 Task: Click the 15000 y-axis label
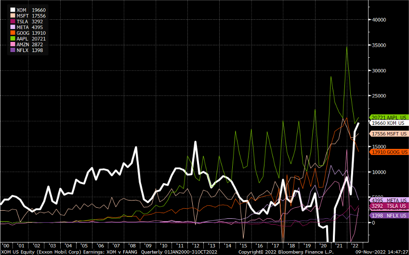(379, 147)
